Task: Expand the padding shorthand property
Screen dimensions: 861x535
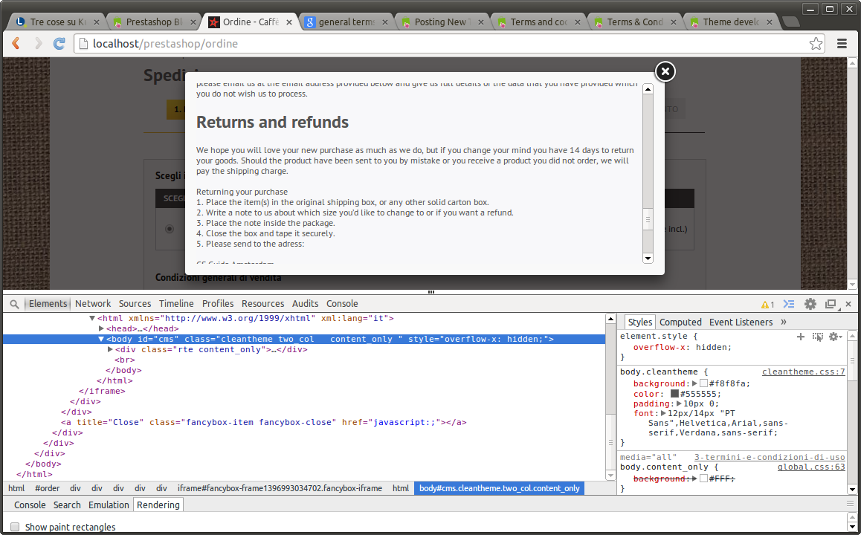Action: [x=680, y=403]
